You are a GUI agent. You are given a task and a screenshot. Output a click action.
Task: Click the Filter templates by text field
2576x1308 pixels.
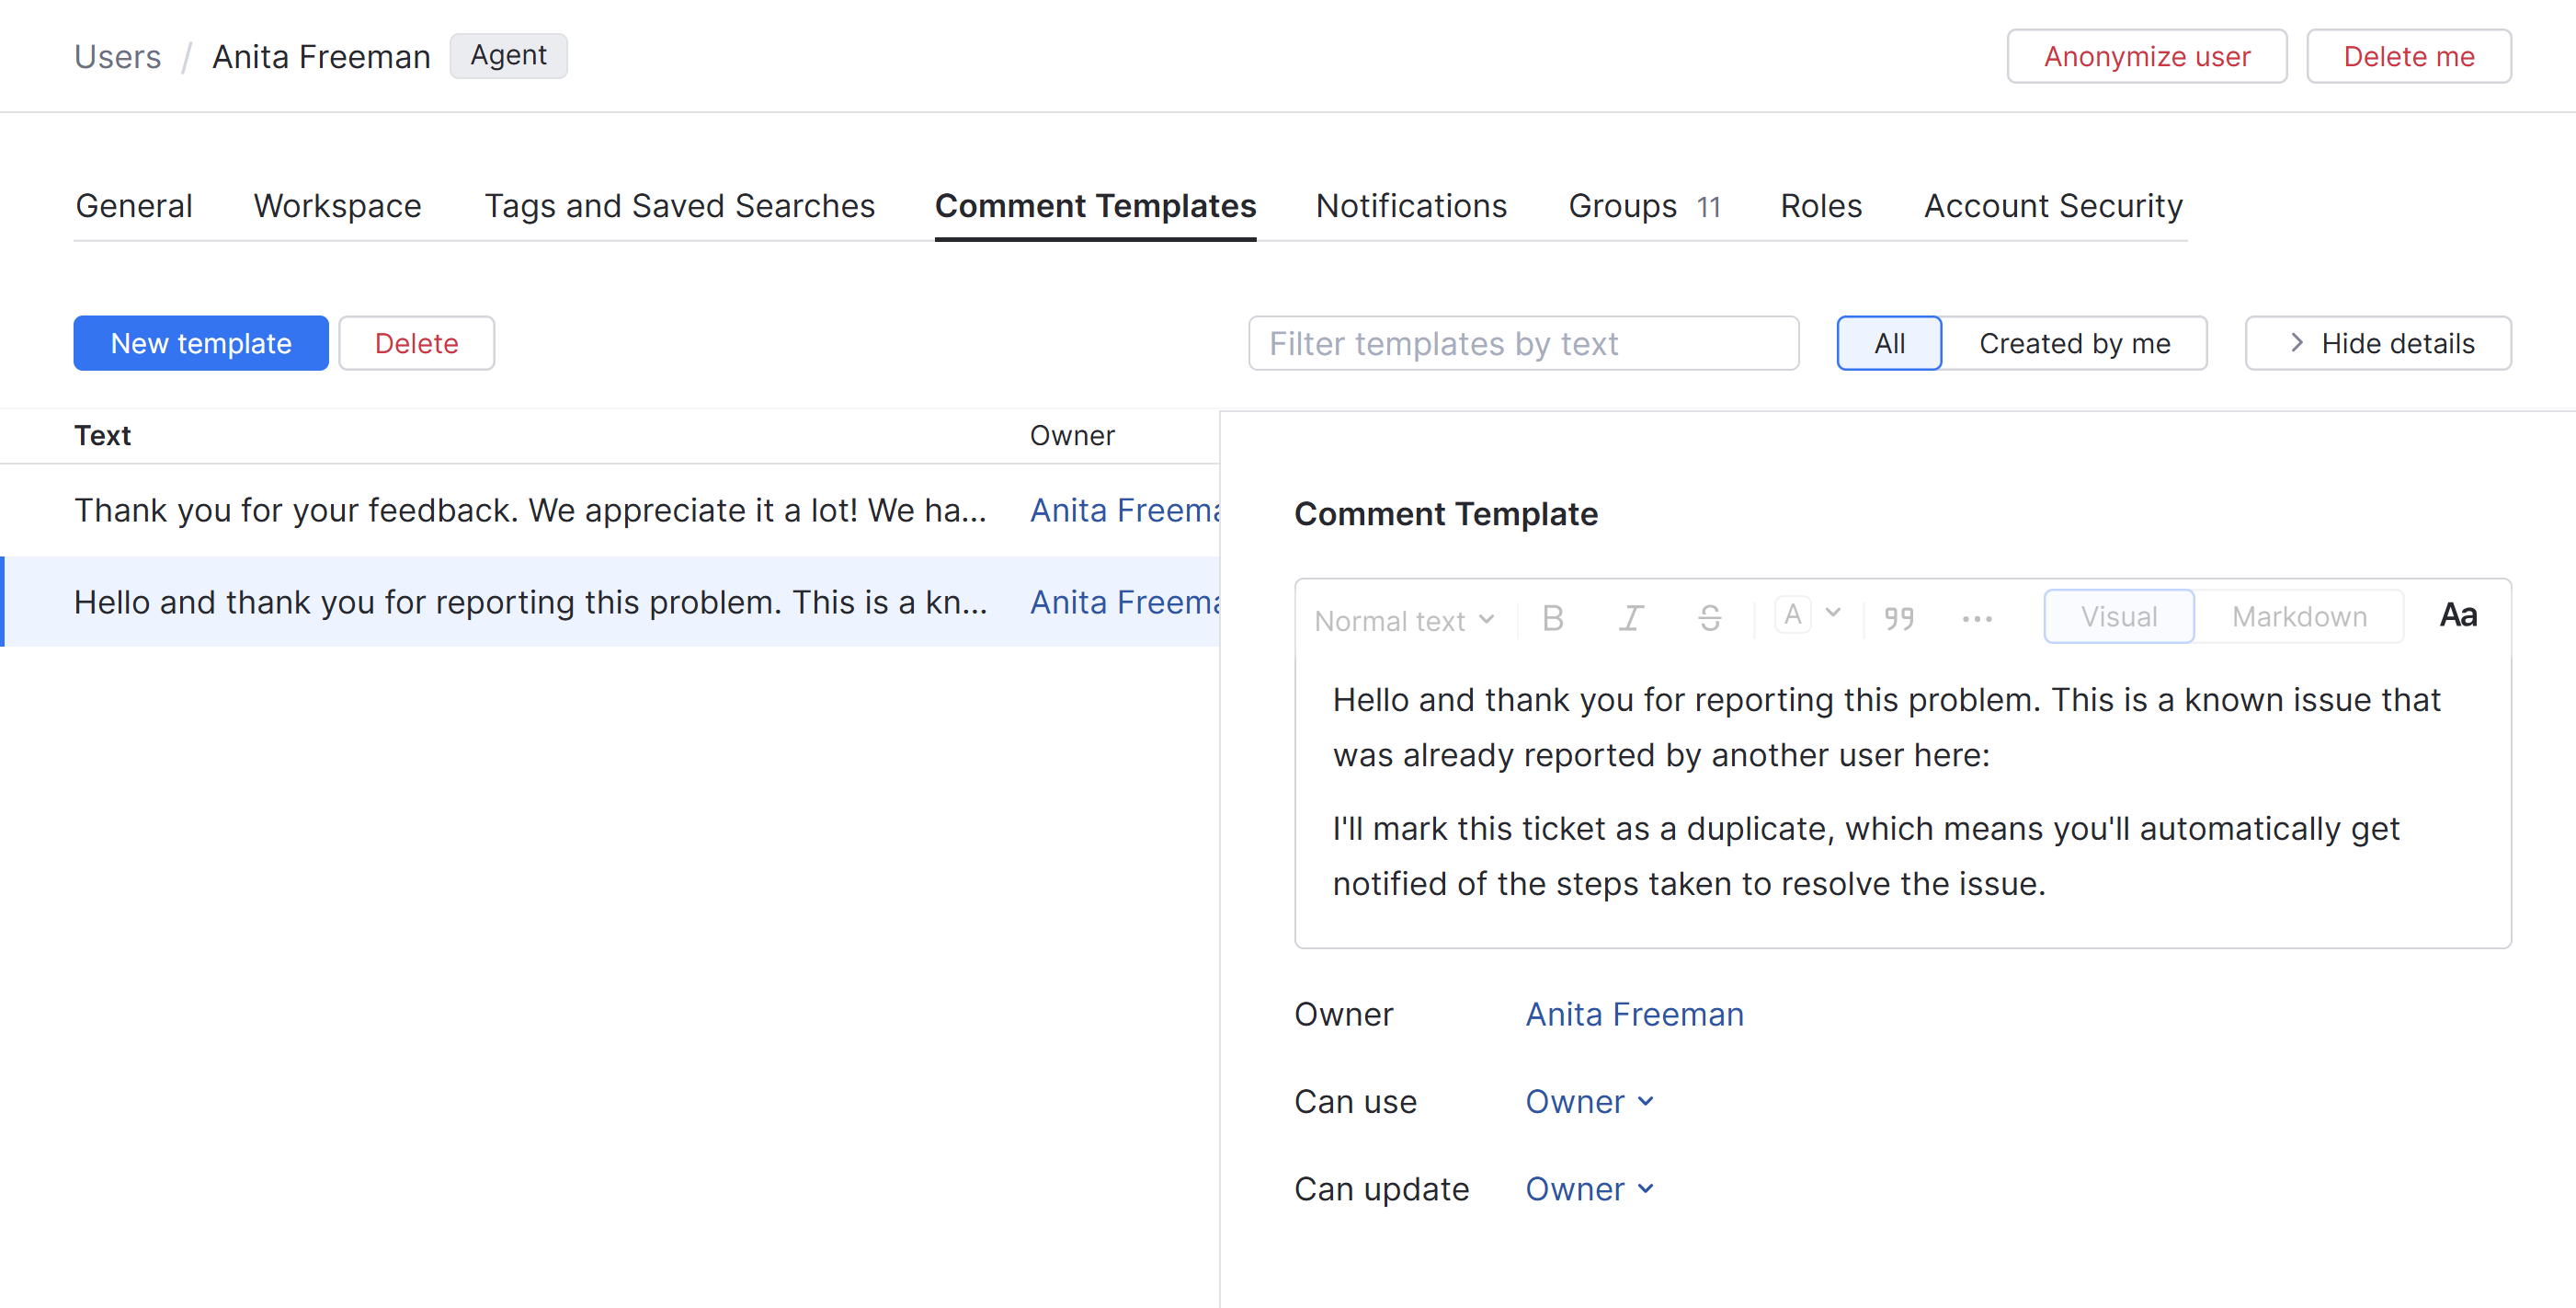pyautogui.click(x=1522, y=342)
